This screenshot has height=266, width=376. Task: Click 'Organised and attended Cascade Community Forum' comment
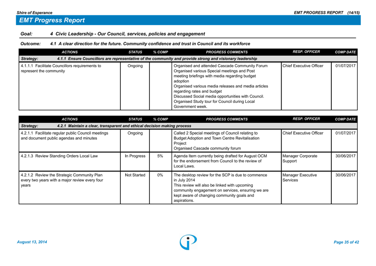(x=220, y=66)
